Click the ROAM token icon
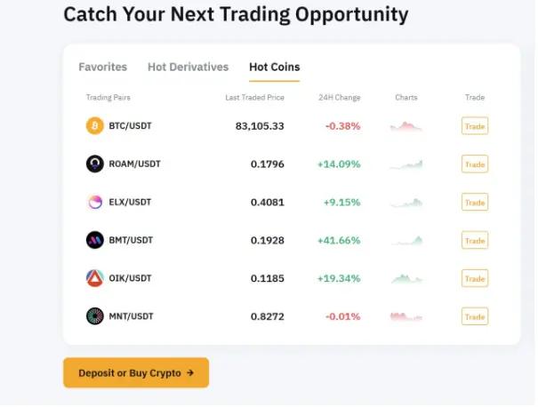Viewport: 538px width, 407px height. [94, 164]
